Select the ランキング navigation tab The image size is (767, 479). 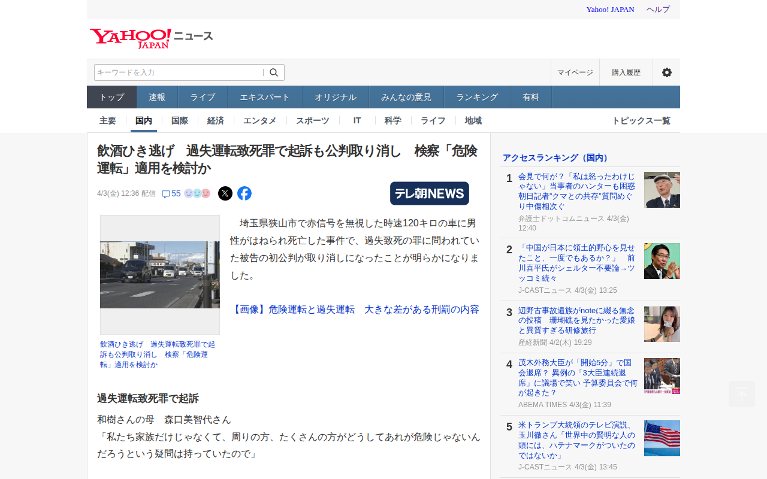[x=477, y=97]
